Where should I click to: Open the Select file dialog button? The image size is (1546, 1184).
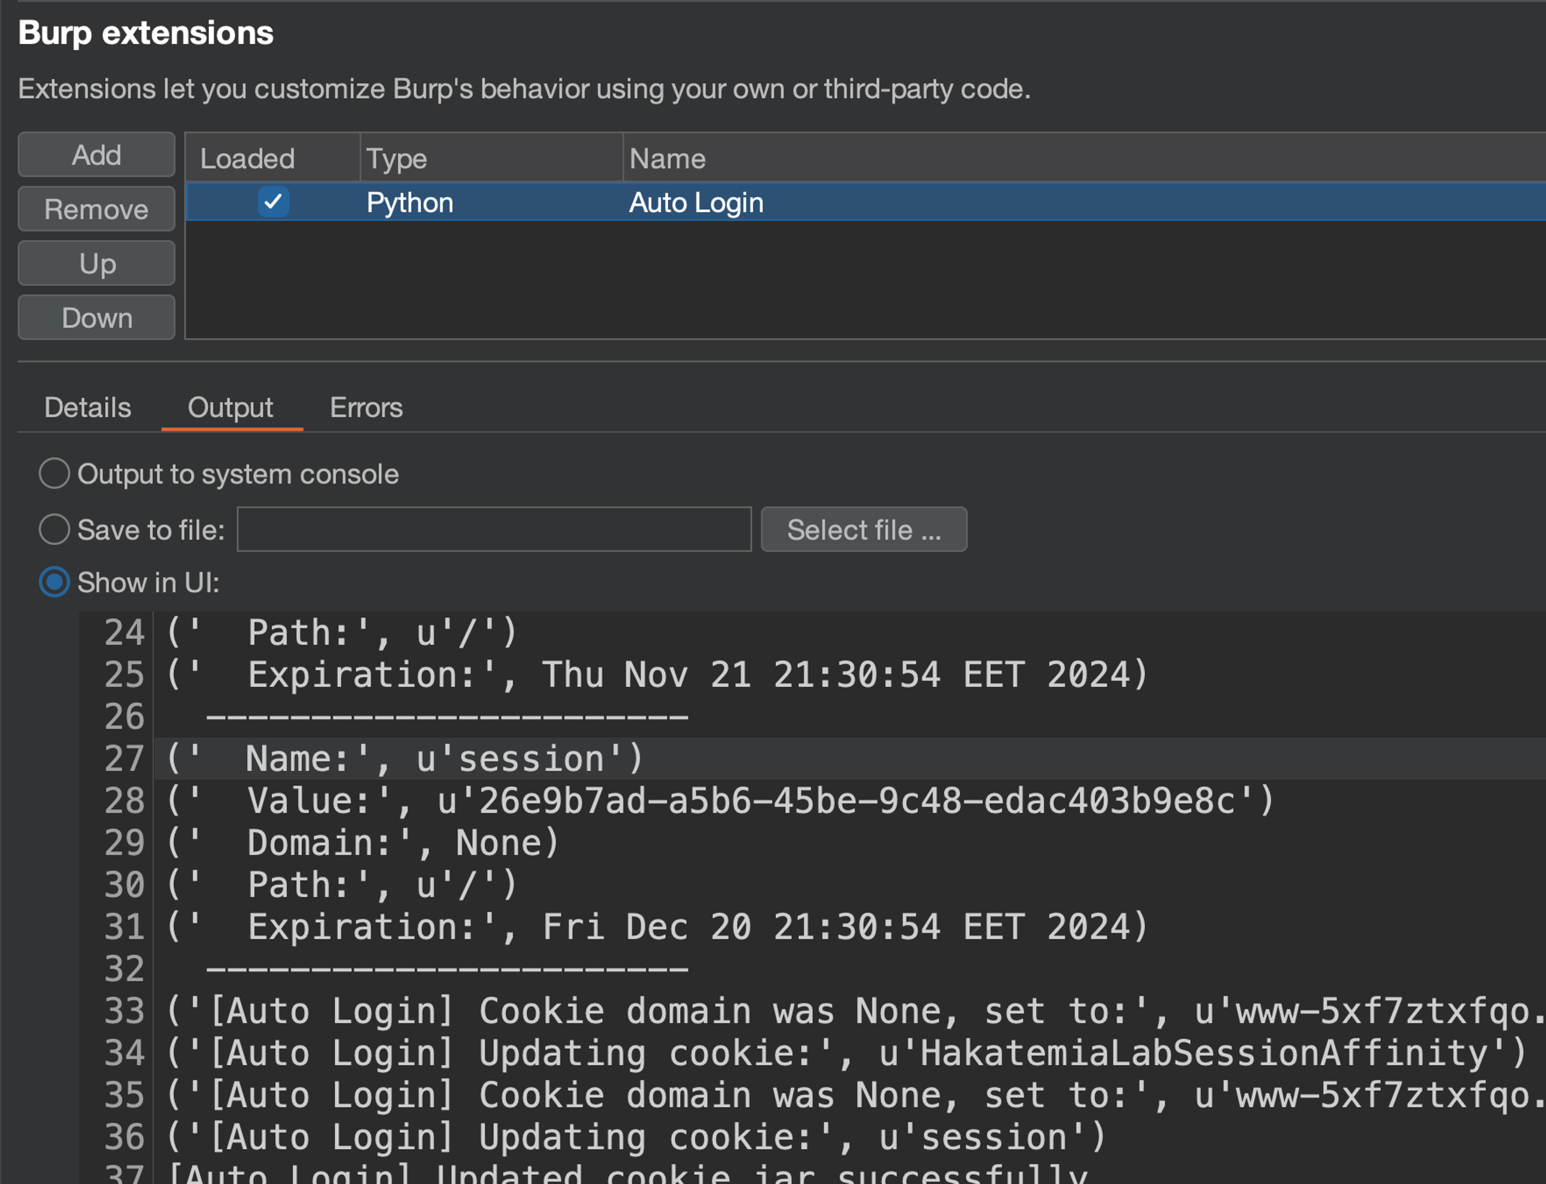(x=863, y=529)
